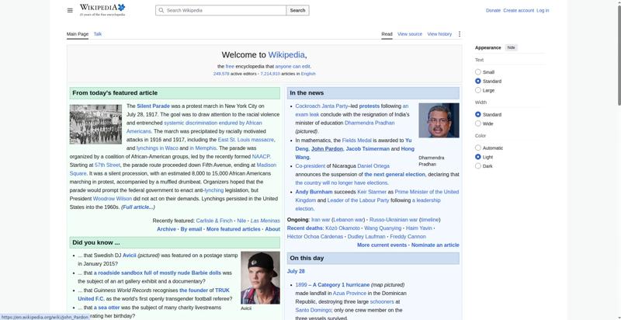Open the Full article link
This screenshot has height=320, width=621.
click(x=138, y=207)
